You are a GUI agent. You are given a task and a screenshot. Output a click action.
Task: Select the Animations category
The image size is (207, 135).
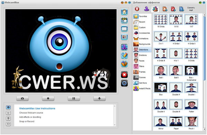tap(142, 39)
